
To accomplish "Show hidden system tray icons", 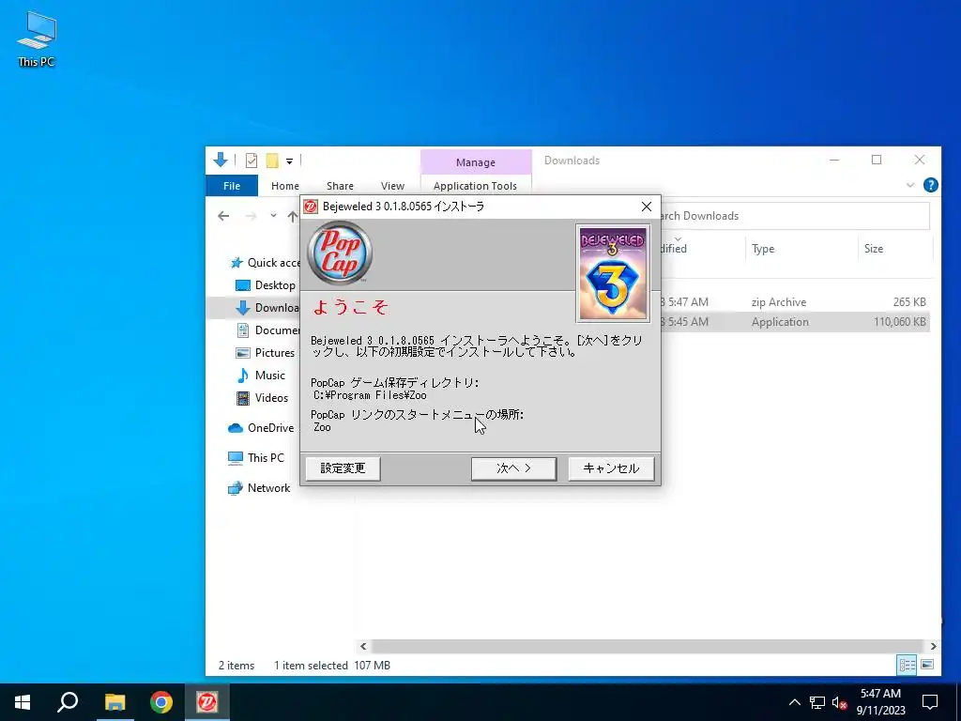I will [794, 702].
